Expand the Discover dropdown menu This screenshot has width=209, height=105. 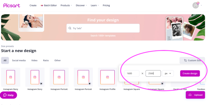coord(81,5)
